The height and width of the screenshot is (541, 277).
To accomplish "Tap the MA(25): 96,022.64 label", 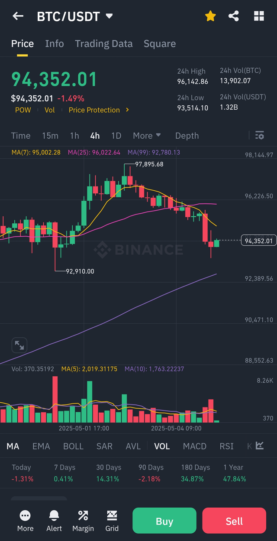I will tap(94, 153).
